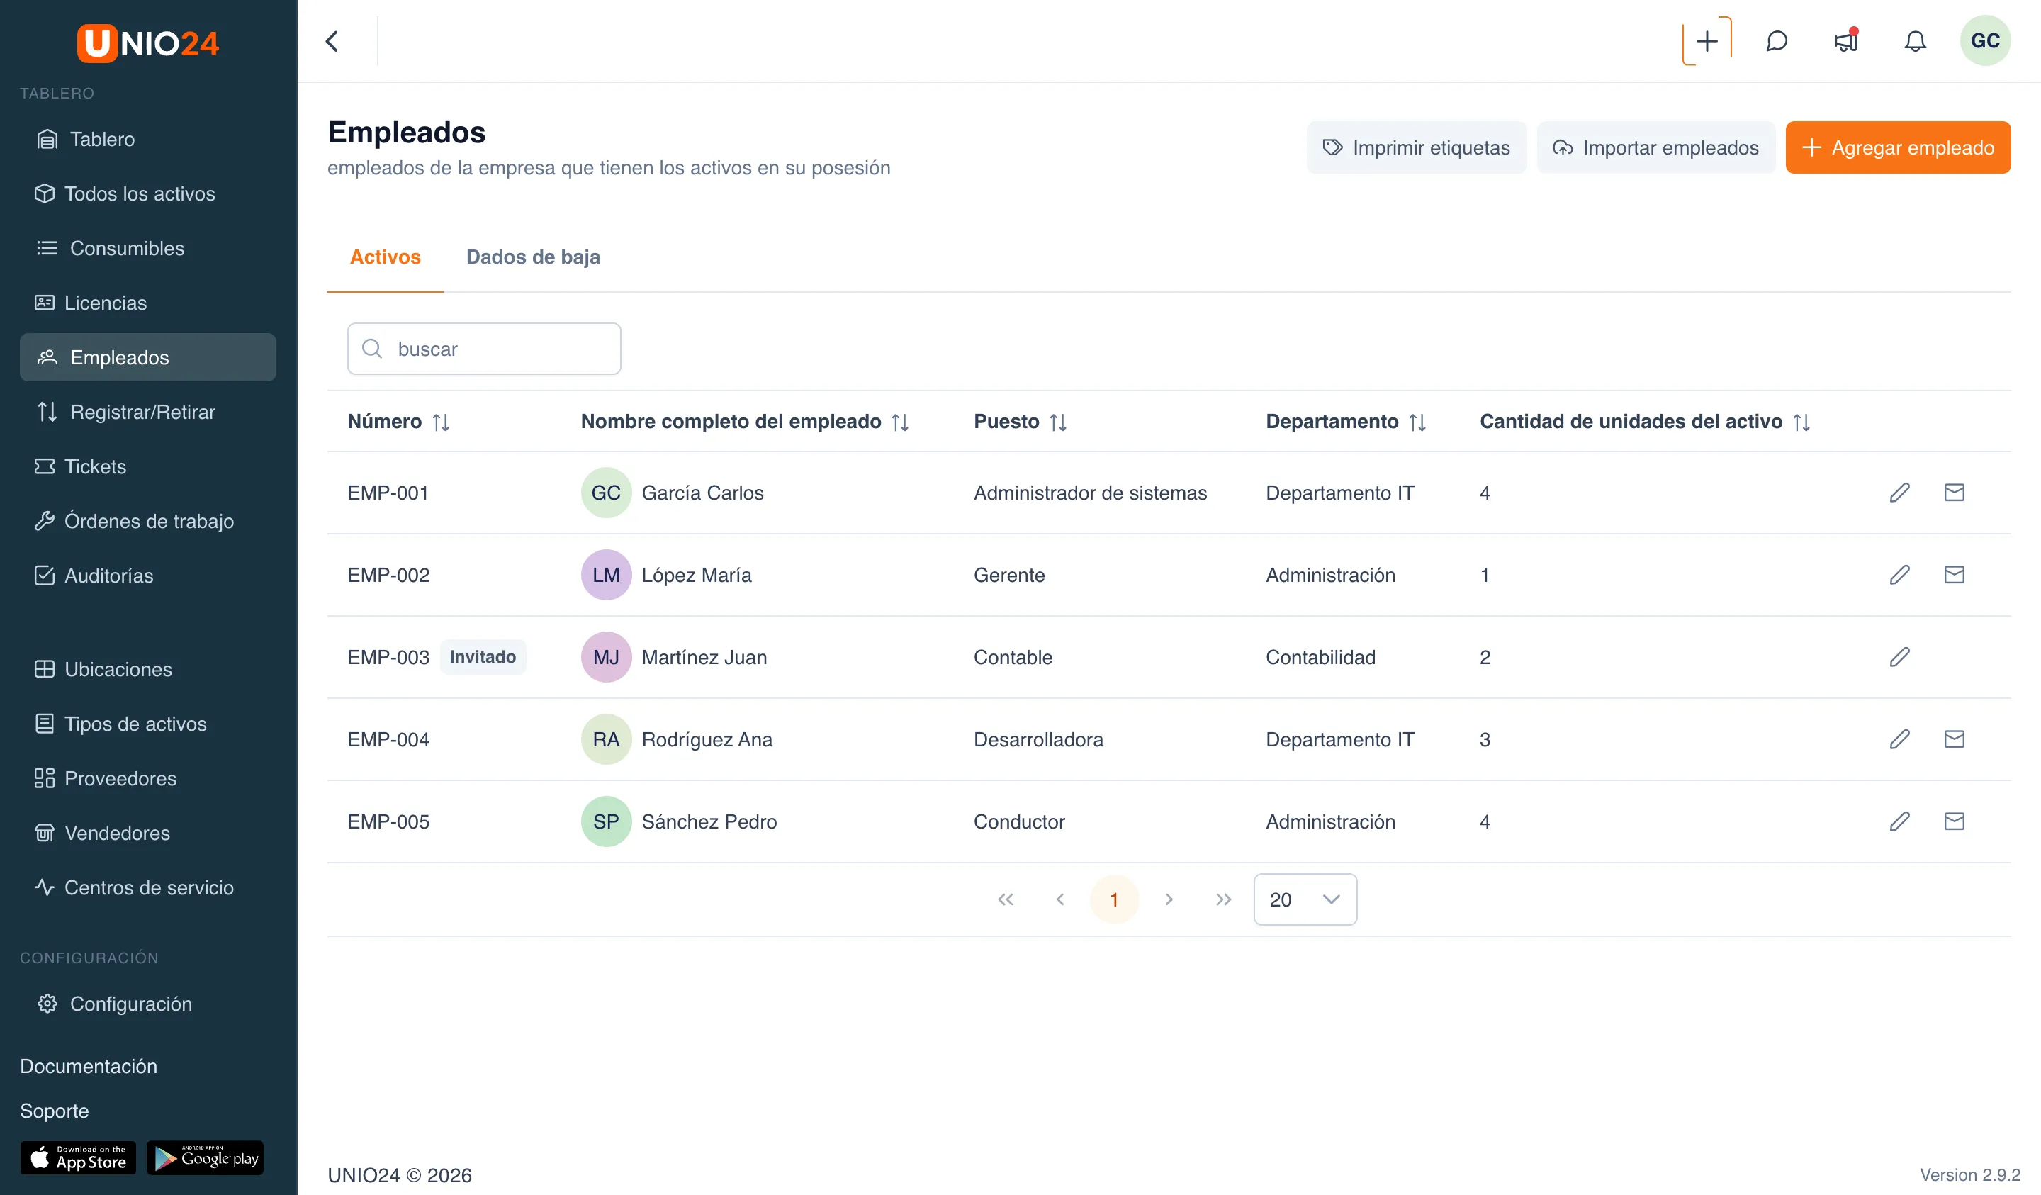Open the Documentación link
Viewport: 2041px width, 1195px height.
click(x=89, y=1066)
